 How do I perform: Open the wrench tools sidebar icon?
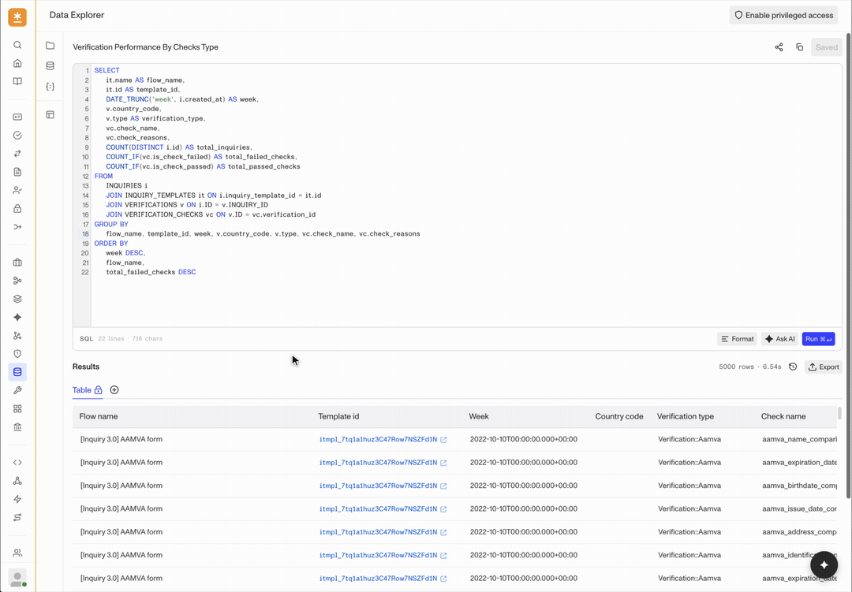tap(17, 390)
